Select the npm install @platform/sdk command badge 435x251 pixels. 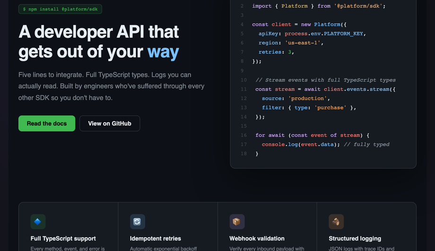(x=60, y=9)
